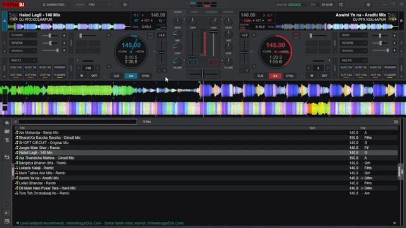Open favorites star icon in browser sidebar
Viewport: 406px width, 228px height.
pos(7,123)
